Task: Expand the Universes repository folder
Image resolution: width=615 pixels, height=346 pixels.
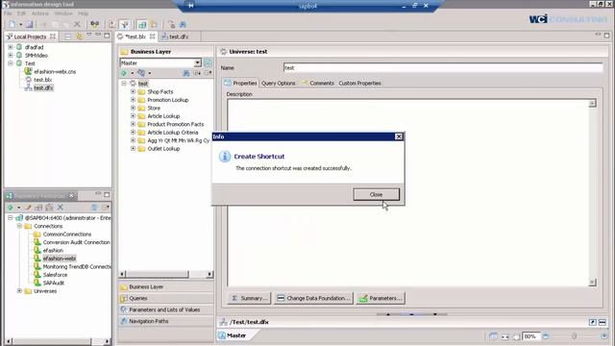Action: 19,291
